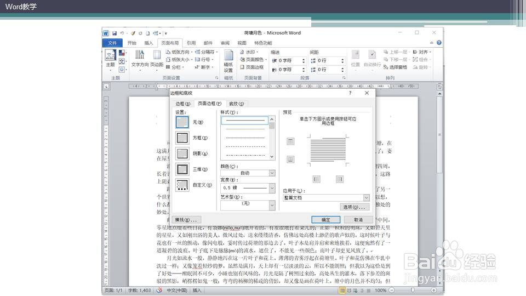This screenshot has width=526, height=296.
Task: Open the File (文件) tab
Action: [x=112, y=43]
